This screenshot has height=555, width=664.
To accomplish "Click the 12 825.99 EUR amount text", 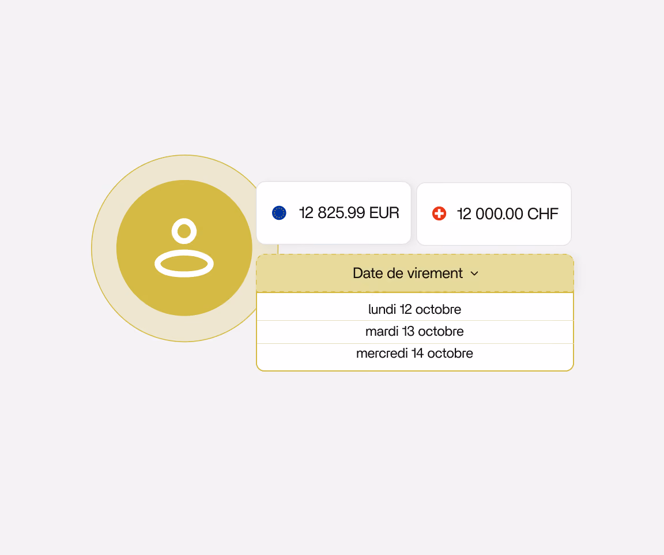I will 349,213.
